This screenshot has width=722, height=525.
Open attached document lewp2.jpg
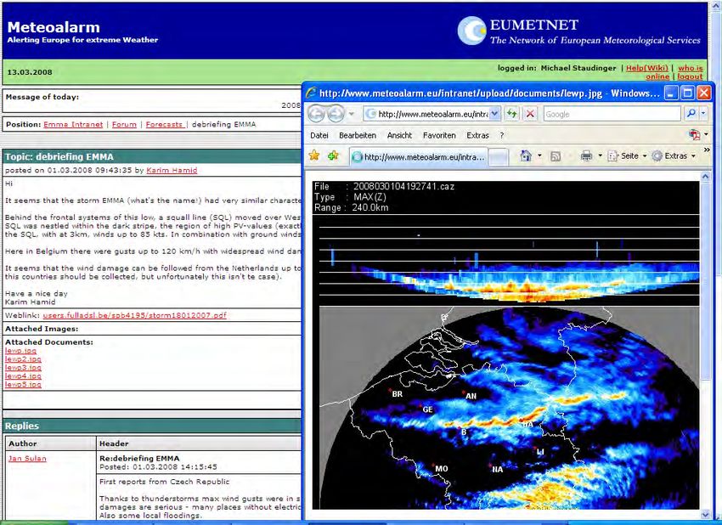pyautogui.click(x=23, y=359)
